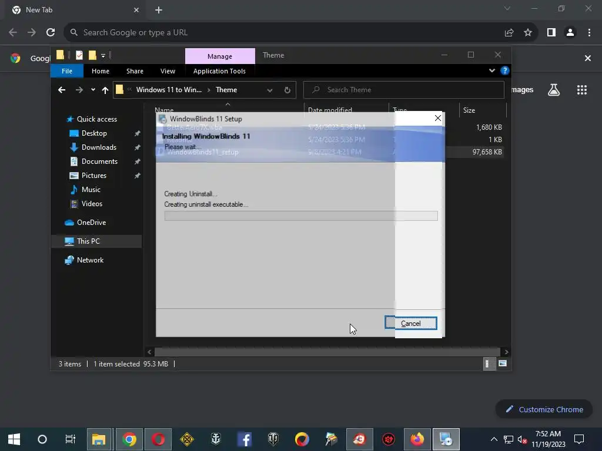Open Downloads in navigation pane
The width and height of the screenshot is (602, 451).
99,147
